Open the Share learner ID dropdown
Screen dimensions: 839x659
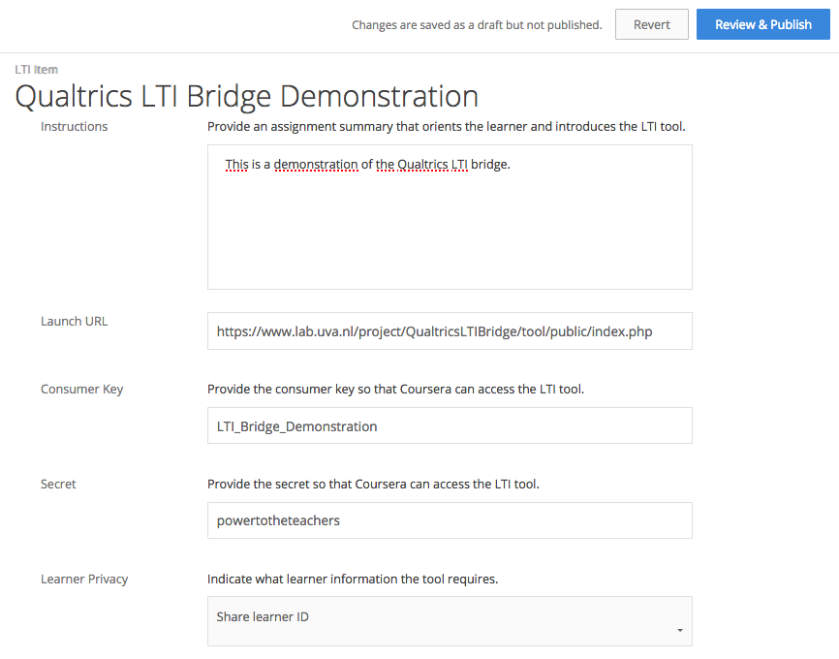450,621
